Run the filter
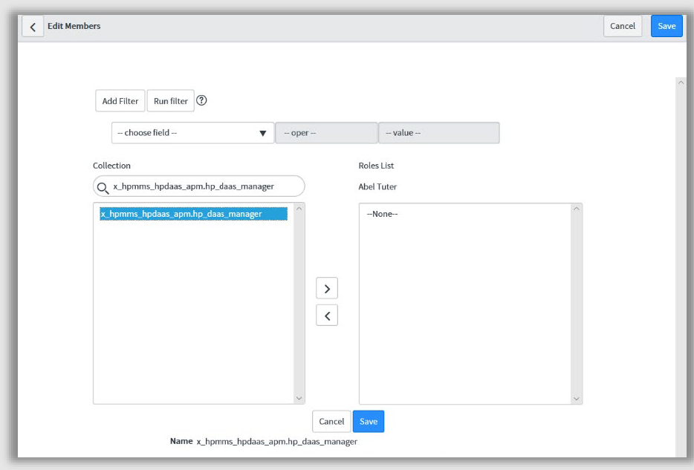 tap(170, 100)
